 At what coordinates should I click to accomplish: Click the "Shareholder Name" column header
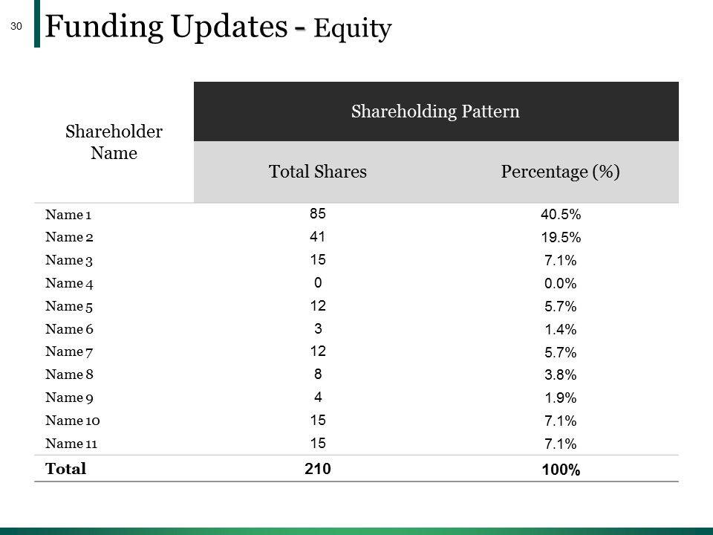(114, 143)
